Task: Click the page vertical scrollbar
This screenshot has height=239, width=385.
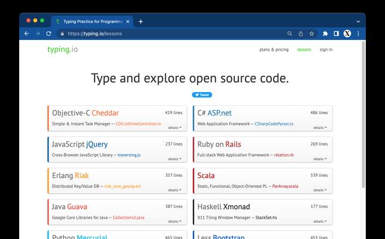Action: tap(363, 115)
